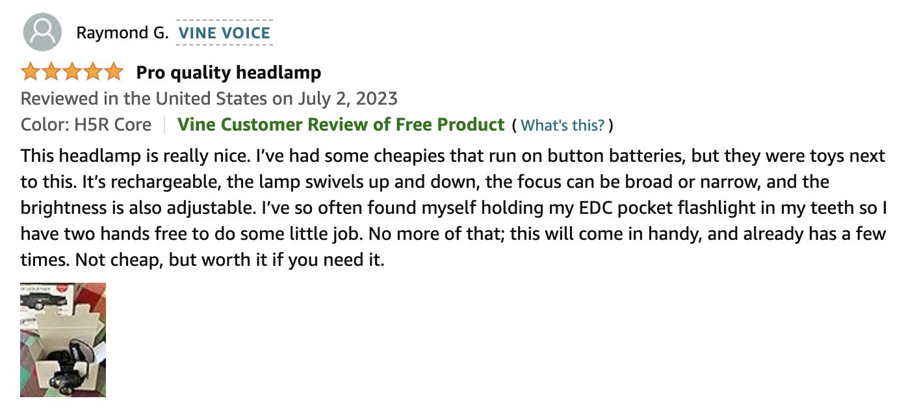Click the July 2, 2023 review date
906x416 pixels.
tap(348, 99)
